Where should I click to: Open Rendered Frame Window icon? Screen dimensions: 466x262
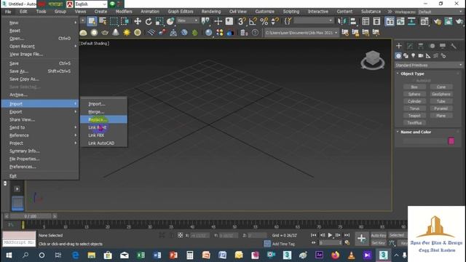point(449,21)
